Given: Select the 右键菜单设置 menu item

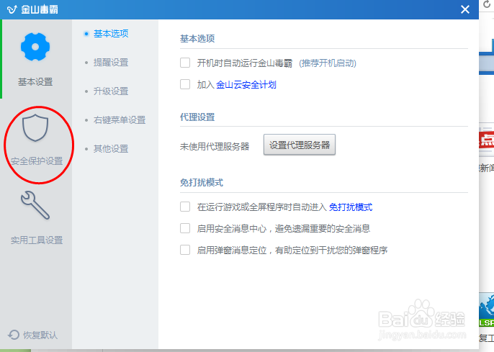Looking at the screenshot, I should click(120, 119).
